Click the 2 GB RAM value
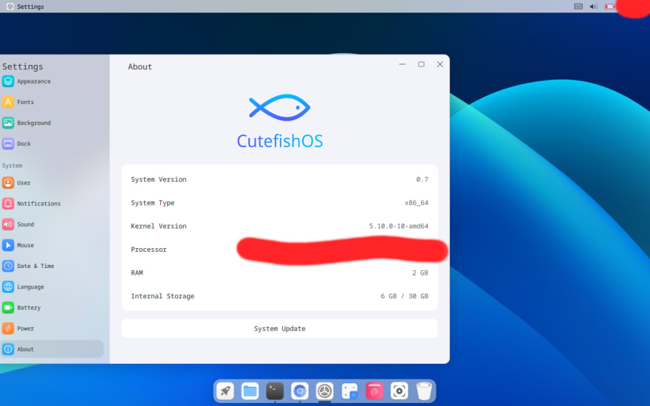The width and height of the screenshot is (650, 406). pyautogui.click(x=420, y=272)
